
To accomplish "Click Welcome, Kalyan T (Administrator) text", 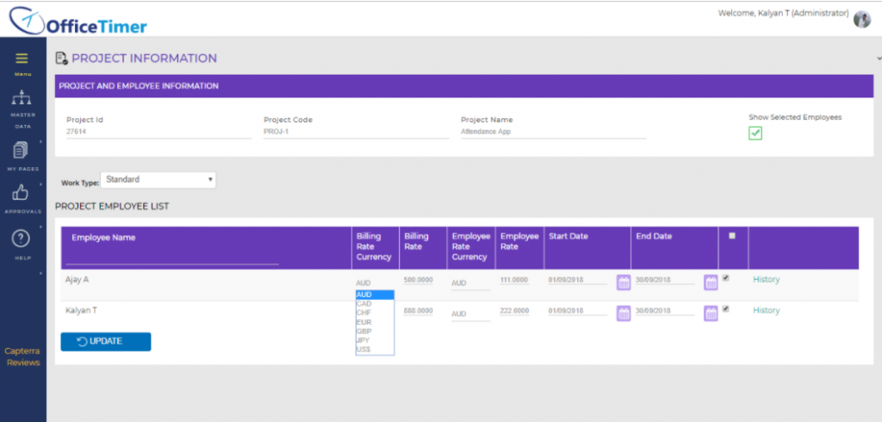I will pos(783,13).
